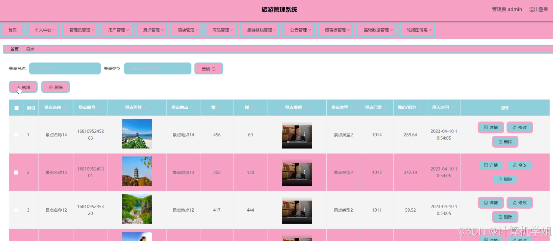
Task: Go to 首页 in navigation bar
Action: pyautogui.click(x=12, y=30)
